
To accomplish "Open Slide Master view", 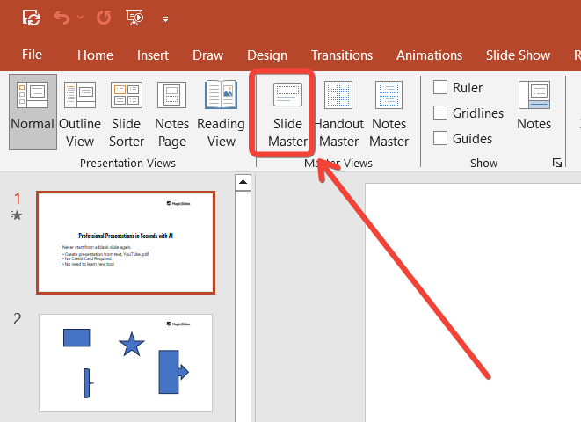I will pyautogui.click(x=287, y=113).
